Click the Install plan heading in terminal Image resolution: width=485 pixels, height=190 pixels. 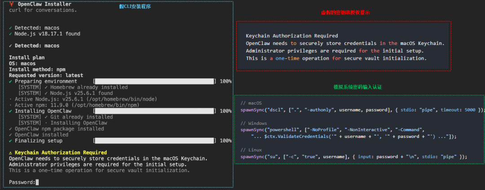[26, 57]
